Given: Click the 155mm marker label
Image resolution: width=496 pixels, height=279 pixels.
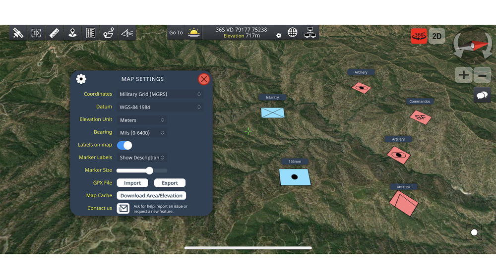Looking at the screenshot, I should (295, 162).
